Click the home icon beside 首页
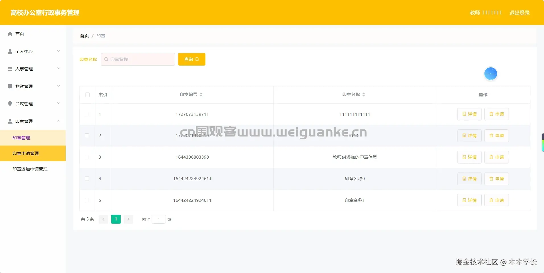The height and width of the screenshot is (273, 544). [x=10, y=34]
